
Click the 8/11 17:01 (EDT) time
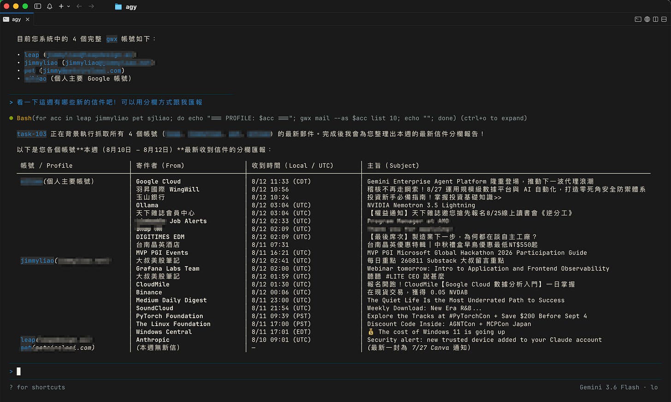[x=281, y=332]
